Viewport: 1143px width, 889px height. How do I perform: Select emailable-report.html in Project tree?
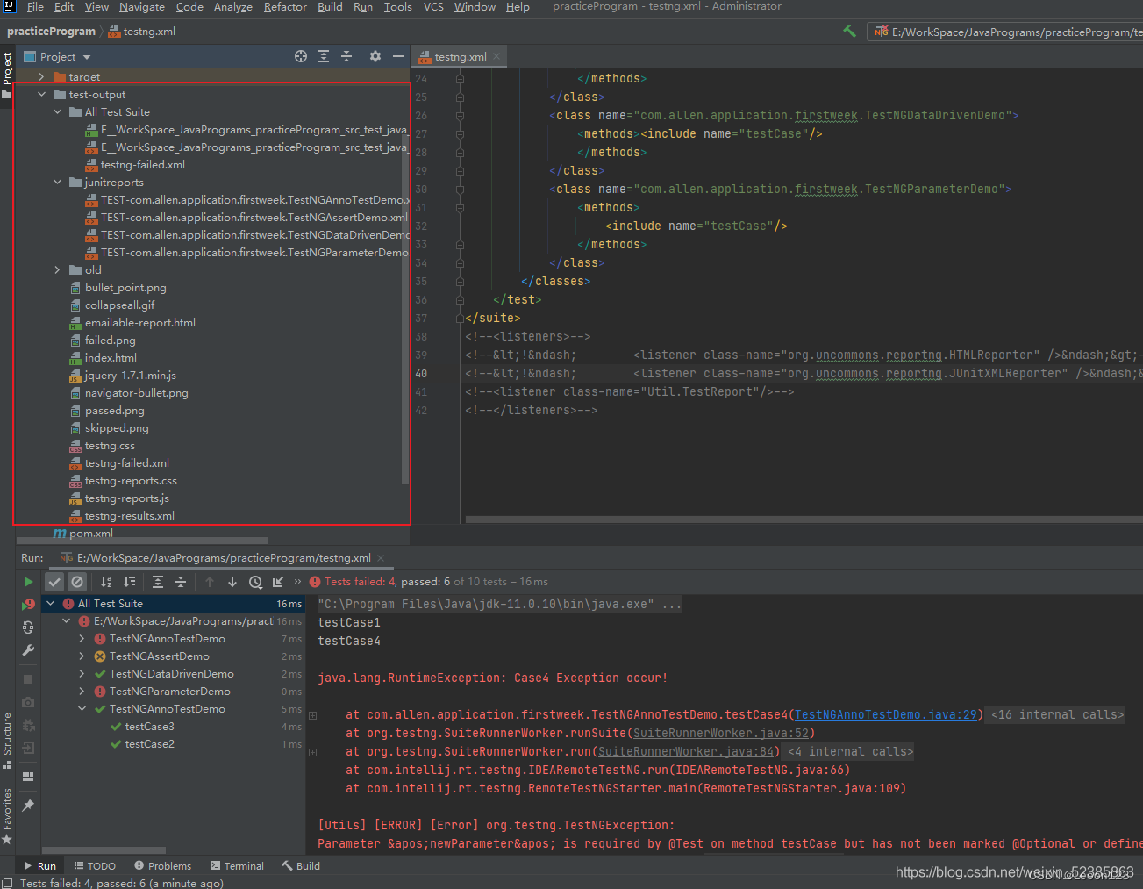[139, 323]
